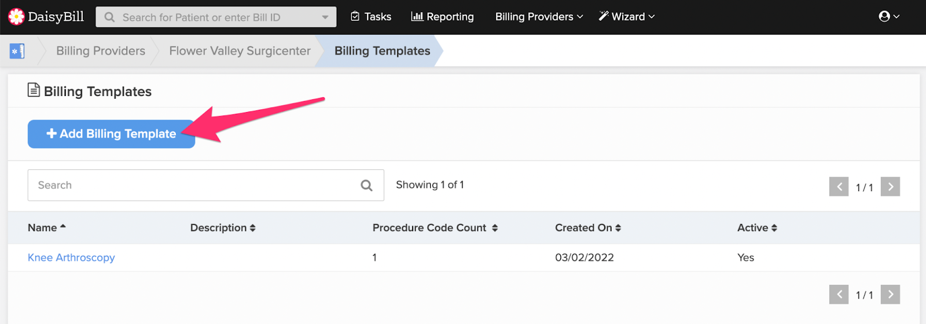Click the DaisyBill flower logo
926x324 pixels.
(x=16, y=17)
